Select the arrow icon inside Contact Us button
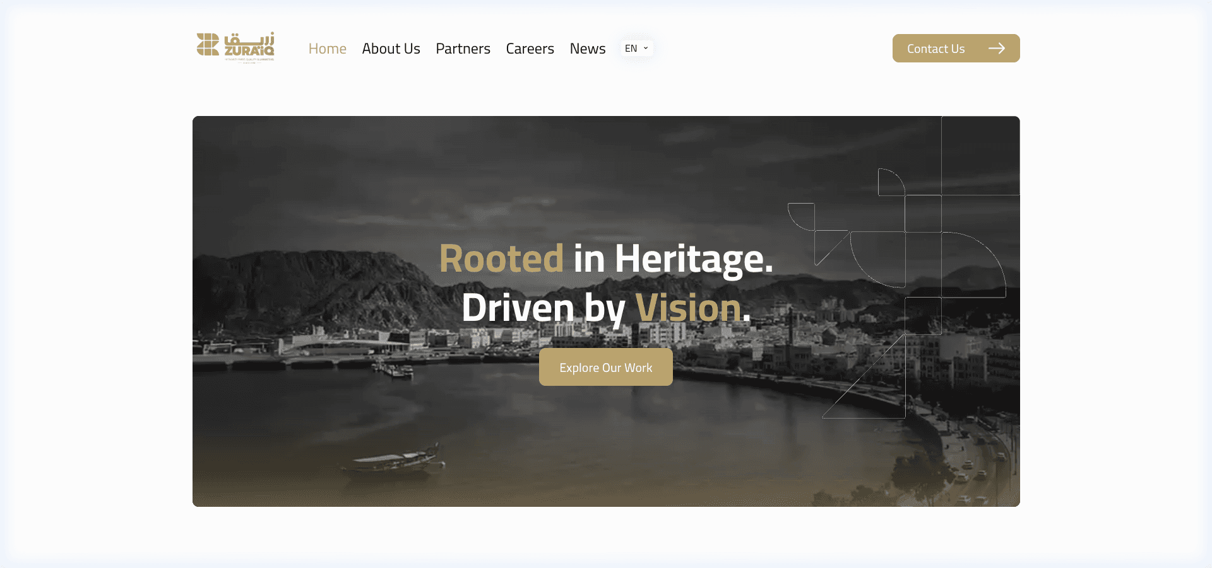The width and height of the screenshot is (1212, 568). [x=997, y=48]
